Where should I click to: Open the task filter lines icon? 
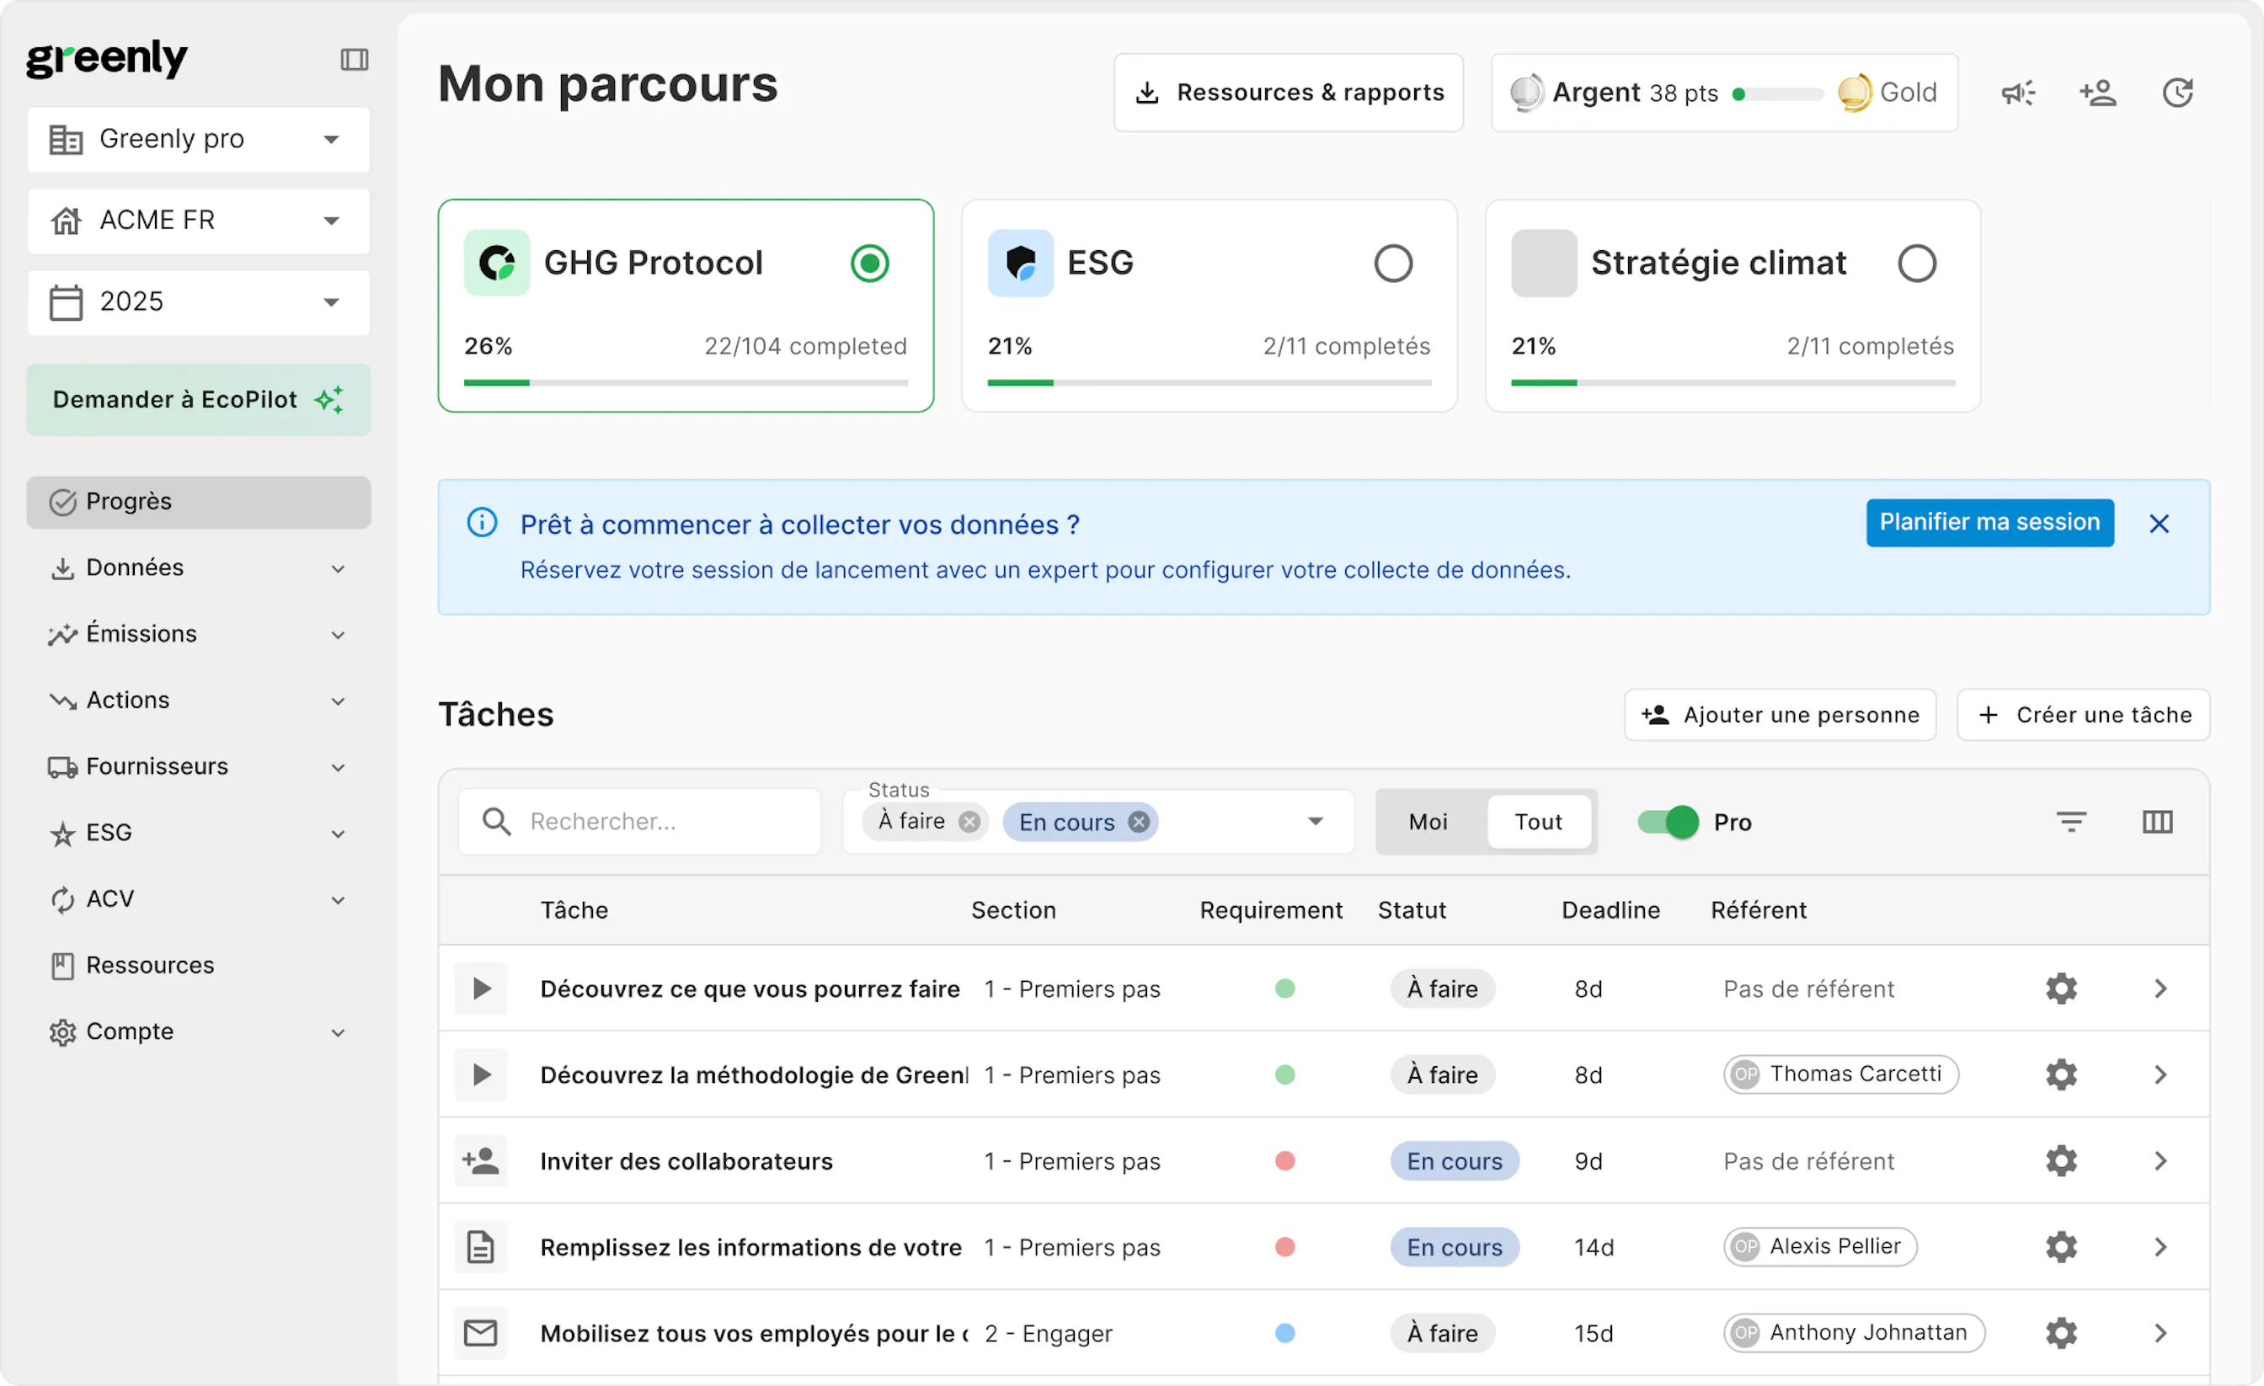pos(2071,821)
